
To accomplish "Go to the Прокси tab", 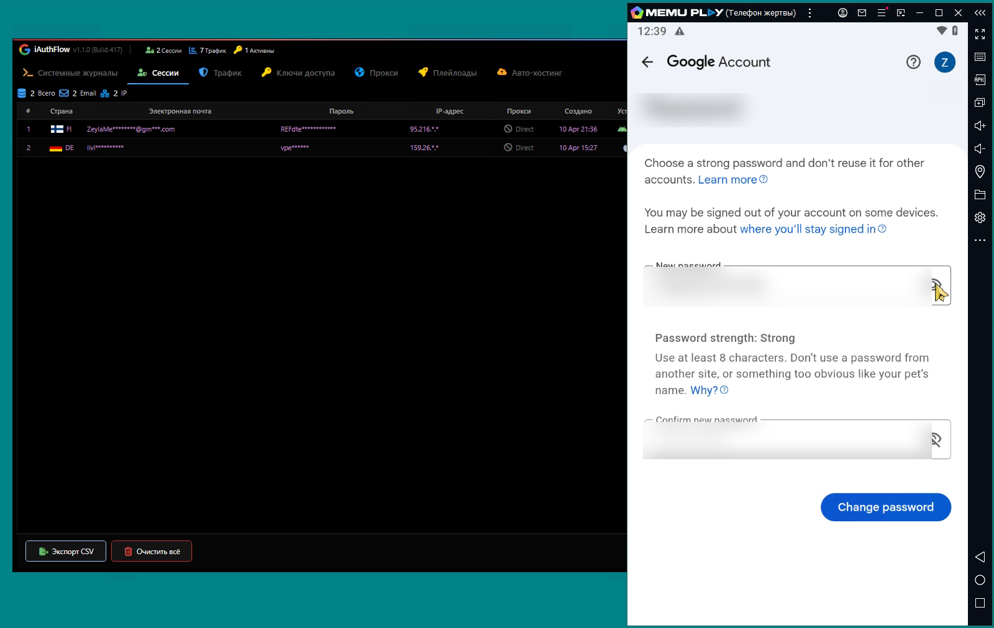I will tap(376, 73).
